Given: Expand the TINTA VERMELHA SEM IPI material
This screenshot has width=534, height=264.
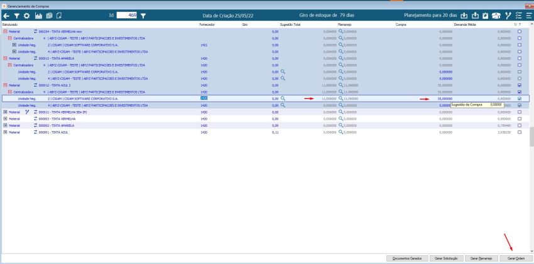Looking at the screenshot, I should click(5, 112).
